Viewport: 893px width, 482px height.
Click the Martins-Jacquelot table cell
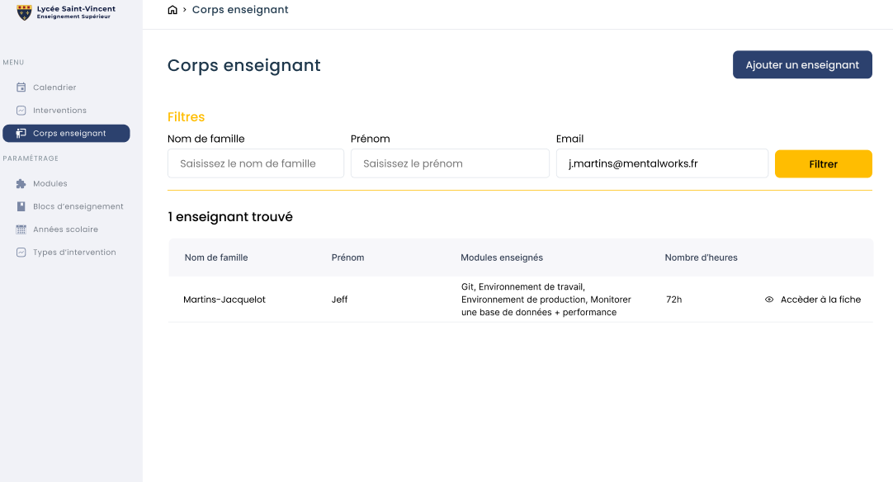click(x=224, y=300)
